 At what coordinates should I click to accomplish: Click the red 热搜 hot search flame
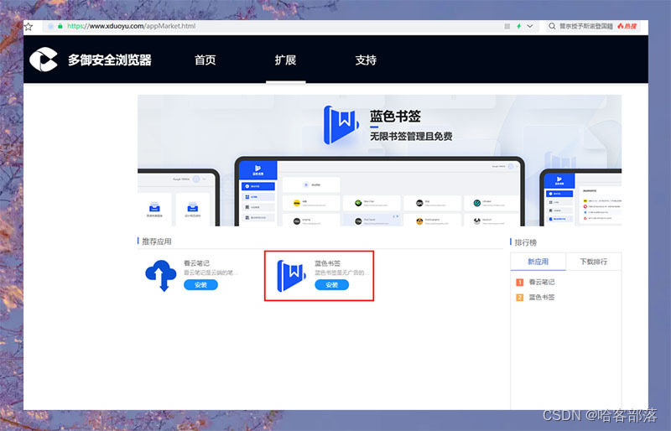point(627,26)
